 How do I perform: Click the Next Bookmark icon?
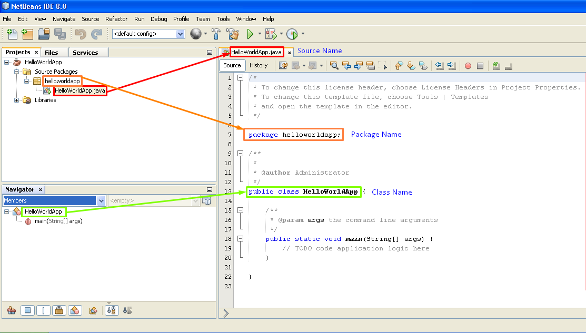[411, 66]
